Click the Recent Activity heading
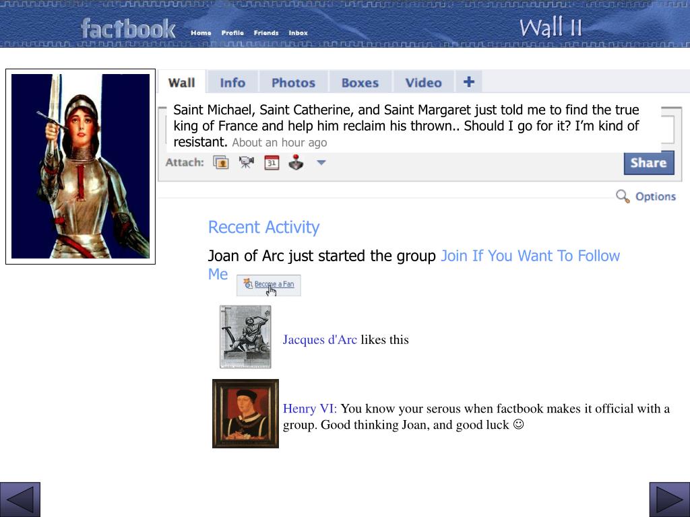This screenshot has width=690, height=517. (x=263, y=228)
